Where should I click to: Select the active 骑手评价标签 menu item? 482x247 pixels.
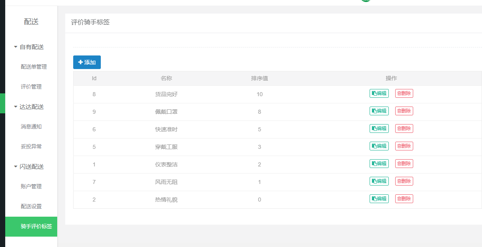36,227
